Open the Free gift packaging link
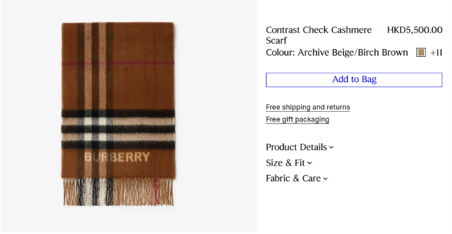This screenshot has height=234, width=452. (297, 119)
